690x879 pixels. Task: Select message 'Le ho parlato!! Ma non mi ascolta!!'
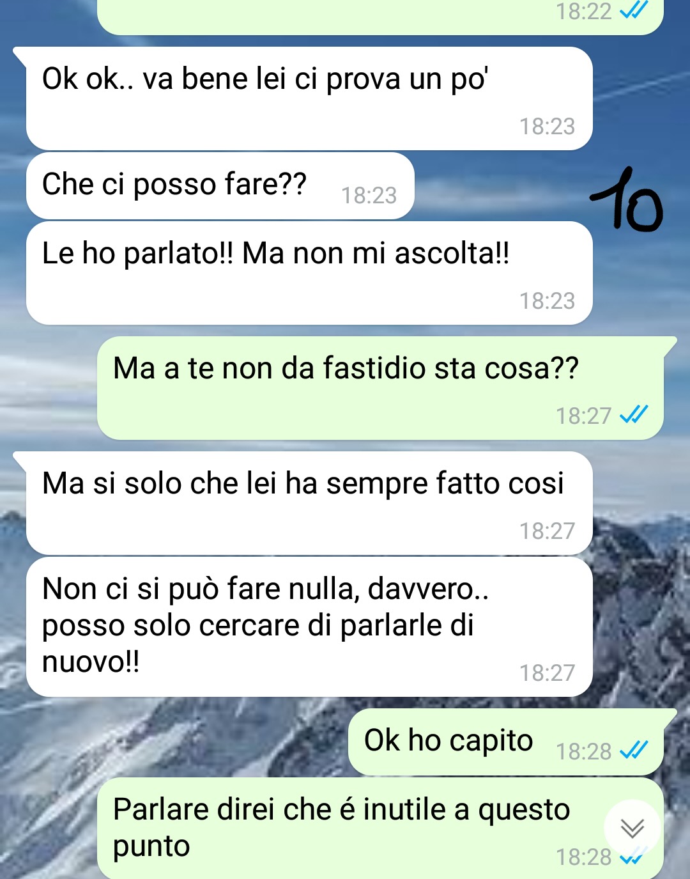coord(309,273)
